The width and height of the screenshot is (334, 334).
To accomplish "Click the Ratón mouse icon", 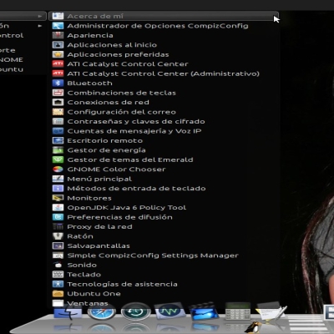I will click(58, 236).
